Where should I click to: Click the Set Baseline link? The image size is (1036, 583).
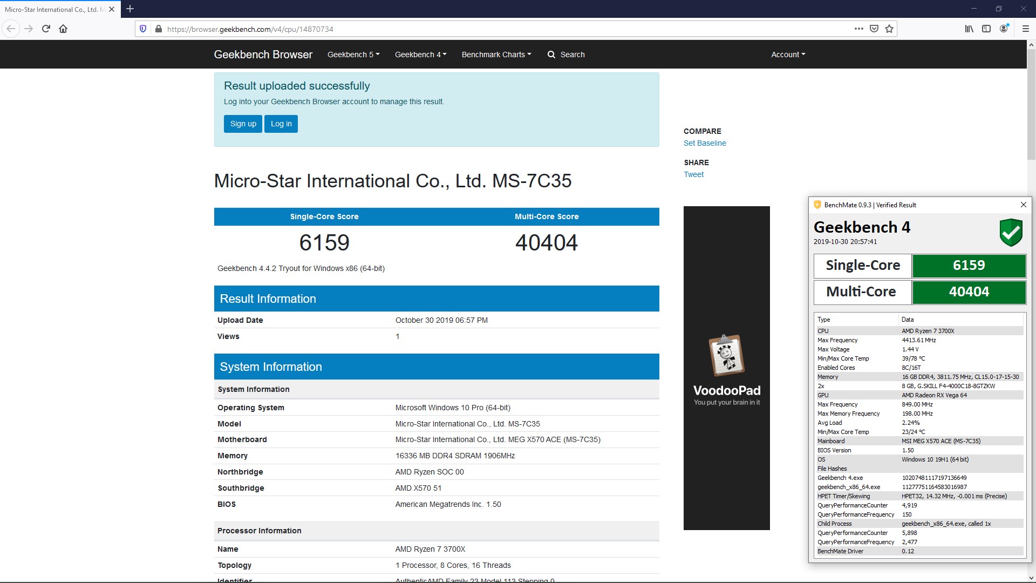(x=705, y=143)
